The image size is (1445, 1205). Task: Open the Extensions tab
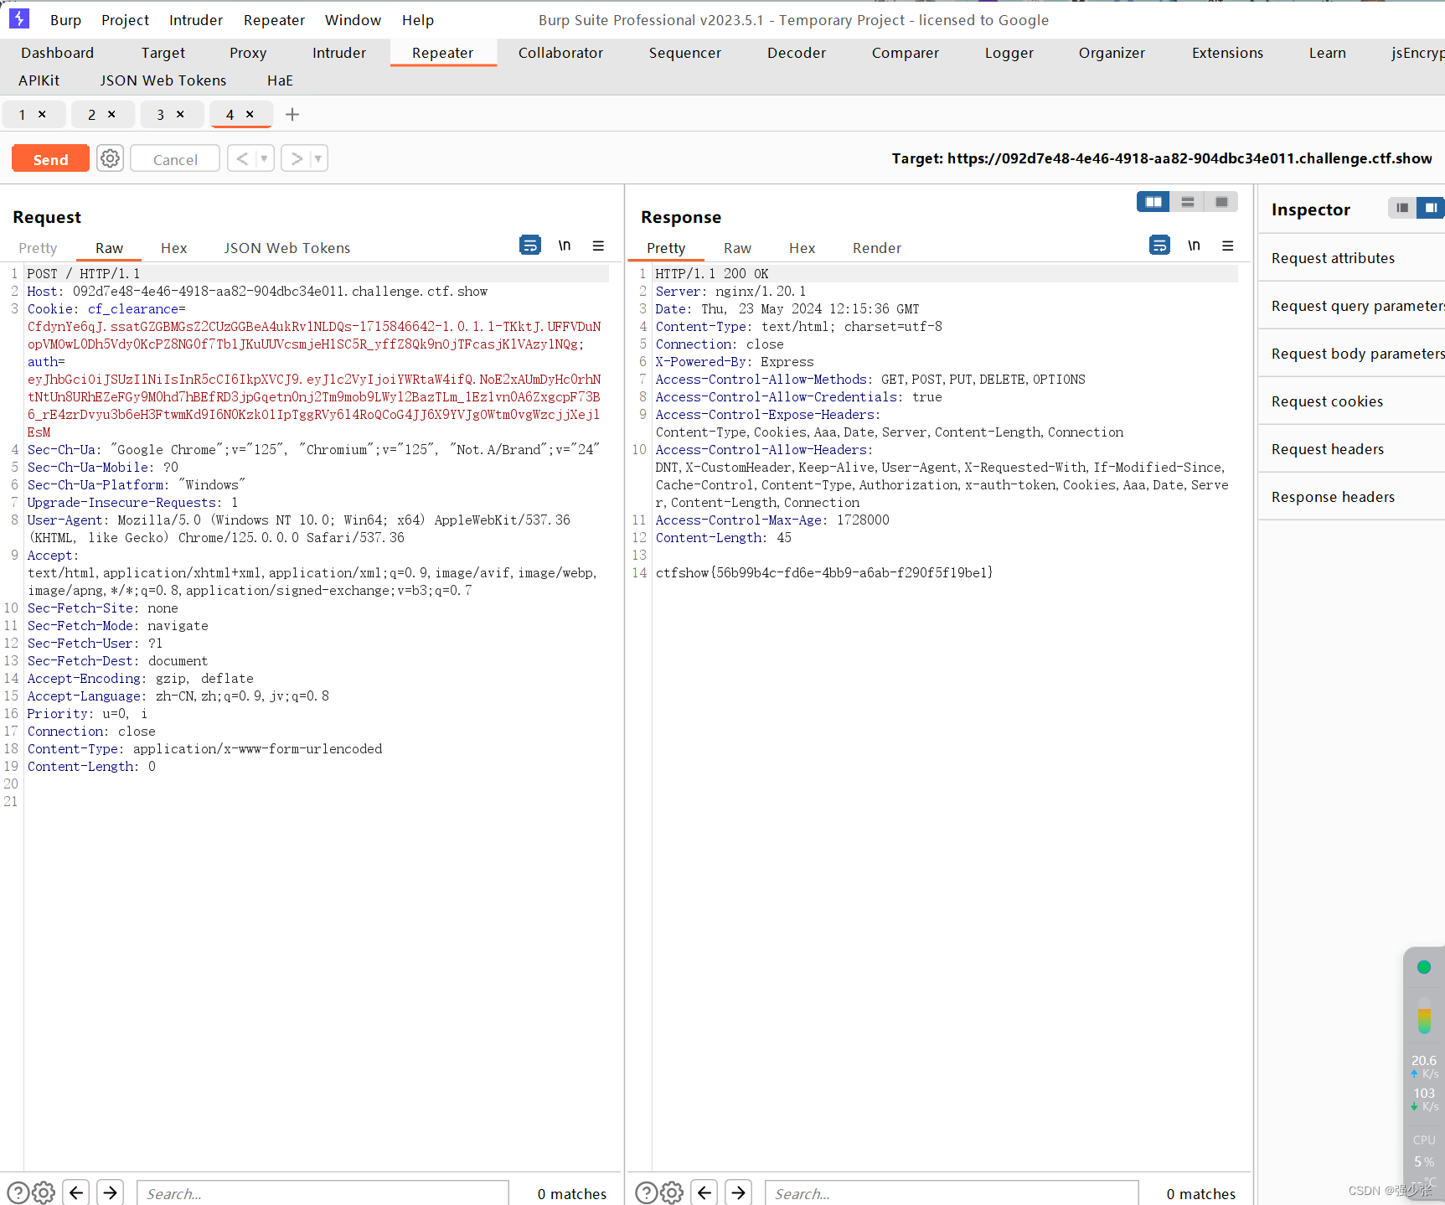[x=1227, y=53]
